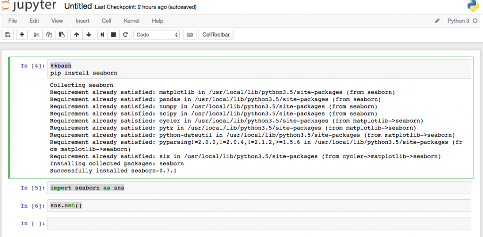Click matplotlib requirement line from seaborn
This screenshot has width=483, height=237.
click(x=223, y=92)
